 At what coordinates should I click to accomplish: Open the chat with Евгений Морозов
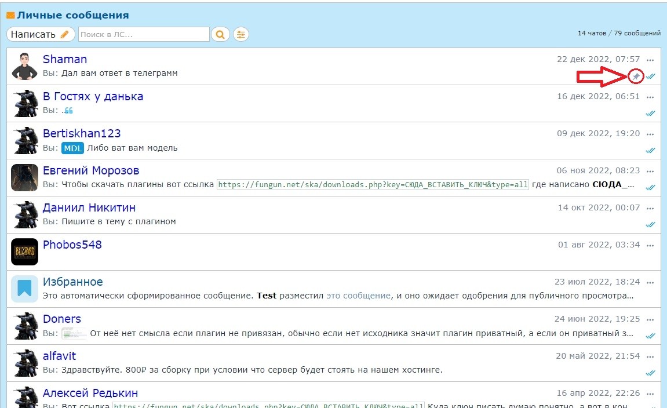pyautogui.click(x=91, y=171)
